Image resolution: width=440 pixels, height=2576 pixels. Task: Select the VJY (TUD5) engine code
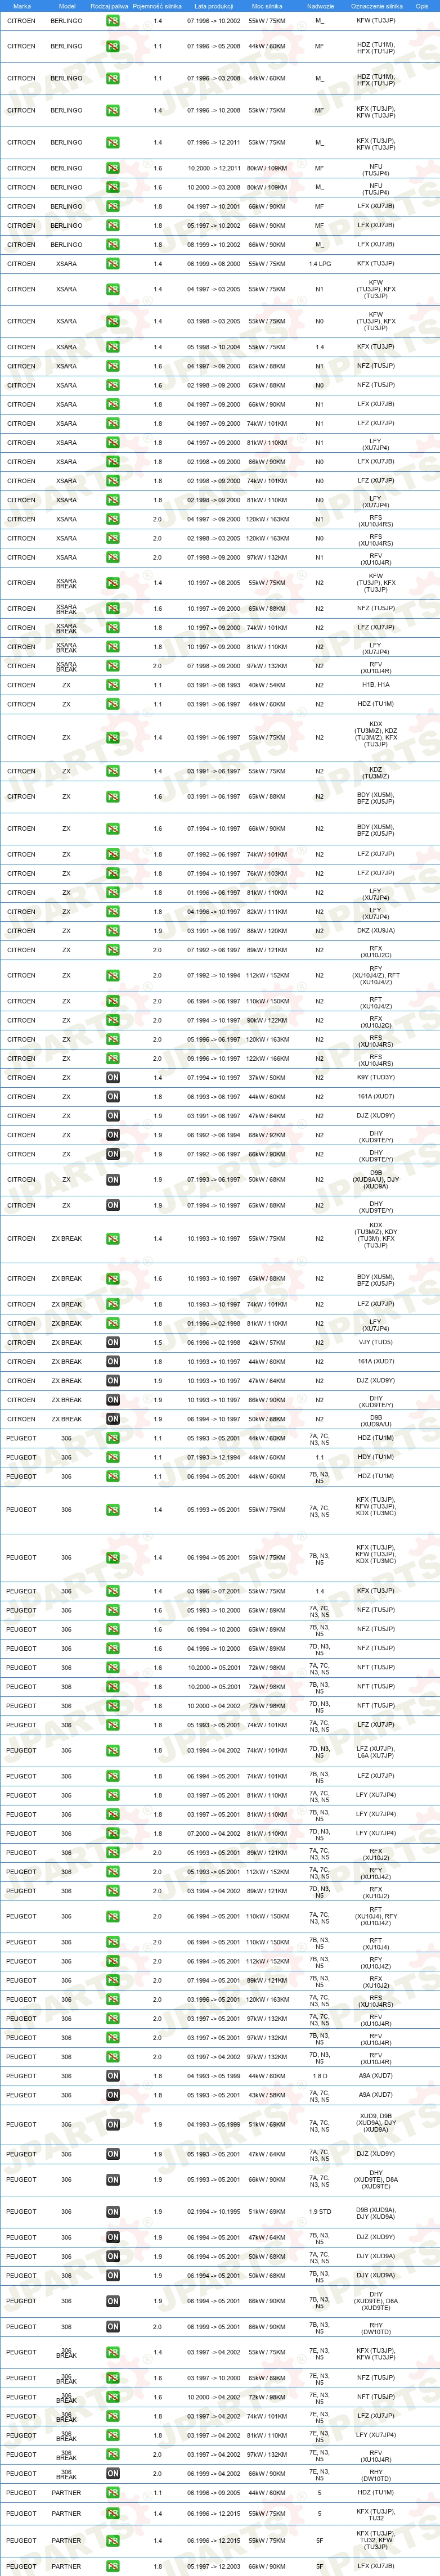[x=376, y=1343]
